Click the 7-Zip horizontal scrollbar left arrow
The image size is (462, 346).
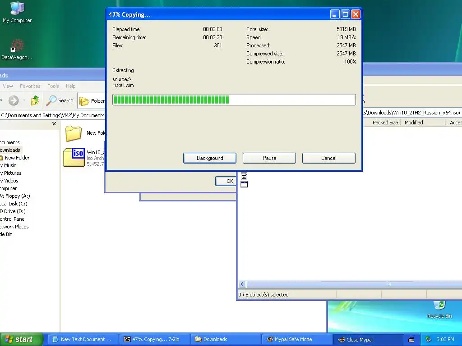(x=242, y=284)
